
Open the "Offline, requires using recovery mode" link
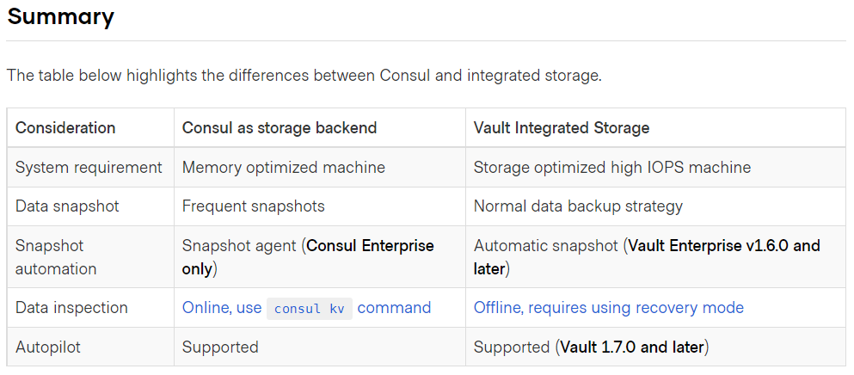(608, 308)
